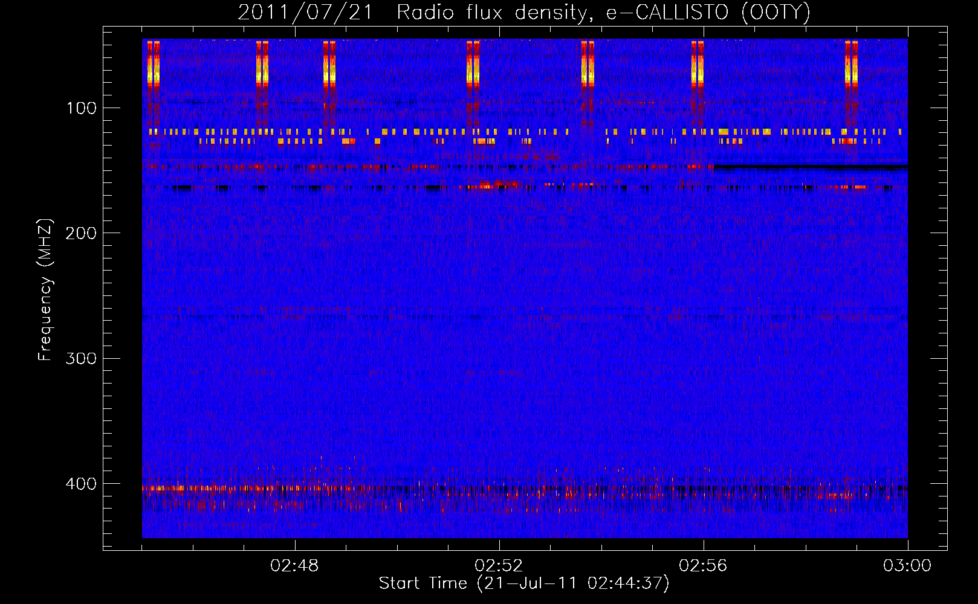Click the 400 frequency tick label
This screenshot has width=978, height=604.
click(81, 484)
